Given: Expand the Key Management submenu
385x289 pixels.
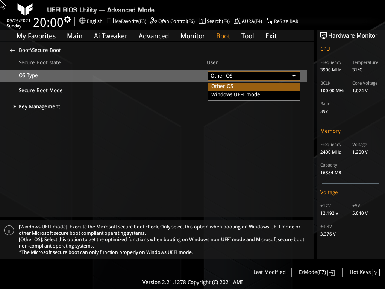Looking at the screenshot, I should tap(39, 106).
